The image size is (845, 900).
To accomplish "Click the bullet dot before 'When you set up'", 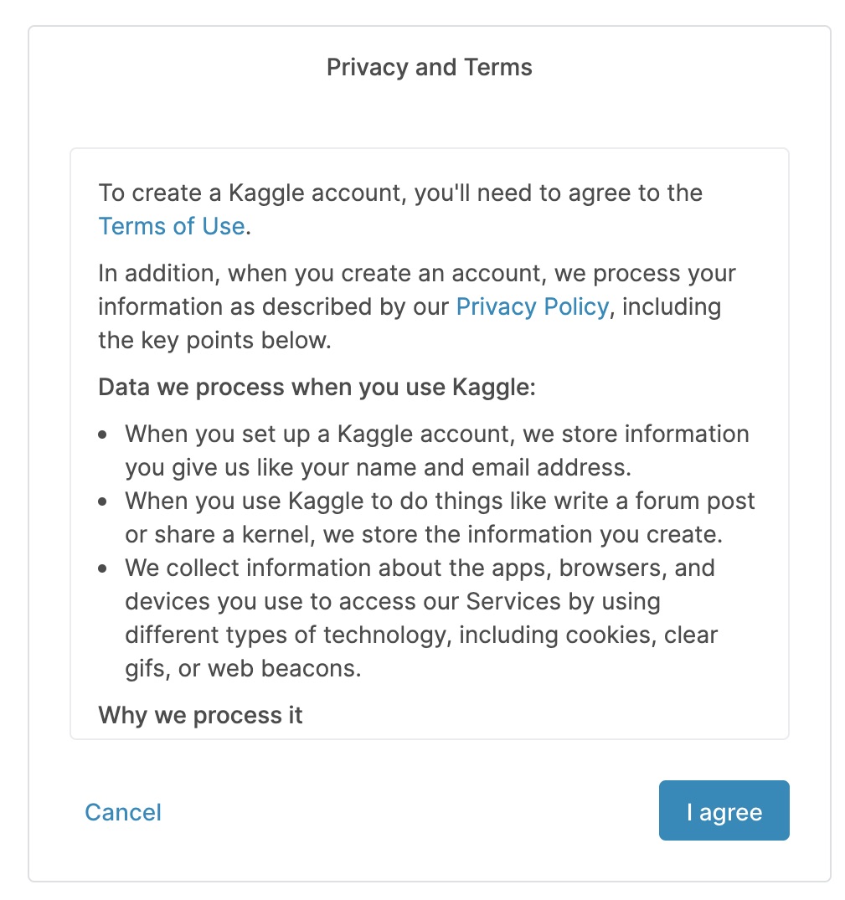I will (102, 435).
